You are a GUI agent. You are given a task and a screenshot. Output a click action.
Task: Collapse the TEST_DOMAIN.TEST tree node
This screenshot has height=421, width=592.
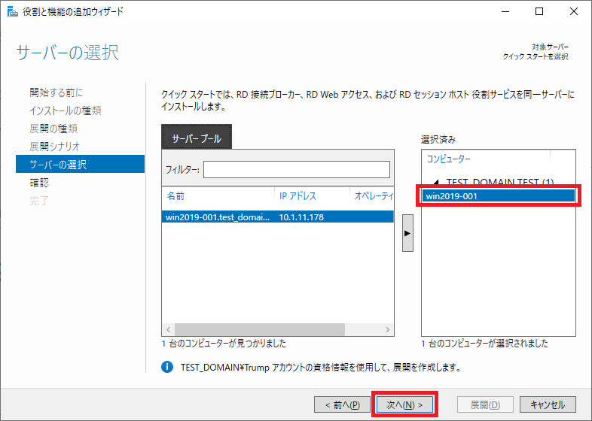pyautogui.click(x=435, y=183)
